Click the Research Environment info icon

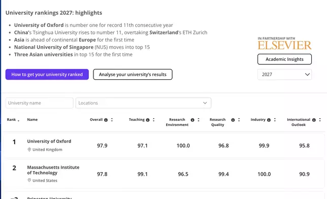192,120
